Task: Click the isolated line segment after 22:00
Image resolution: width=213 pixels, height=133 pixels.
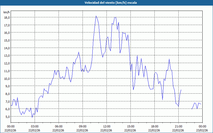Action: (x=196, y=106)
